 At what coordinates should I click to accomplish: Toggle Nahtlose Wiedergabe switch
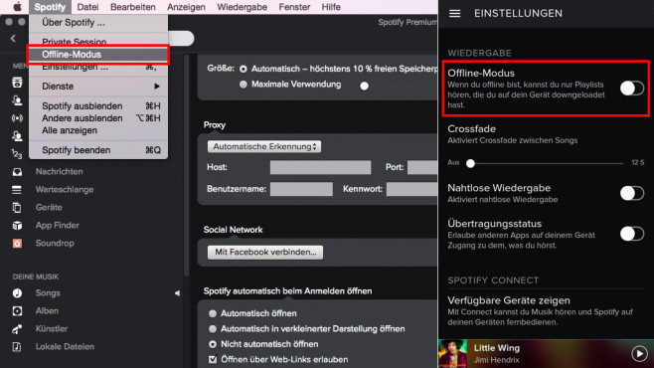point(632,193)
